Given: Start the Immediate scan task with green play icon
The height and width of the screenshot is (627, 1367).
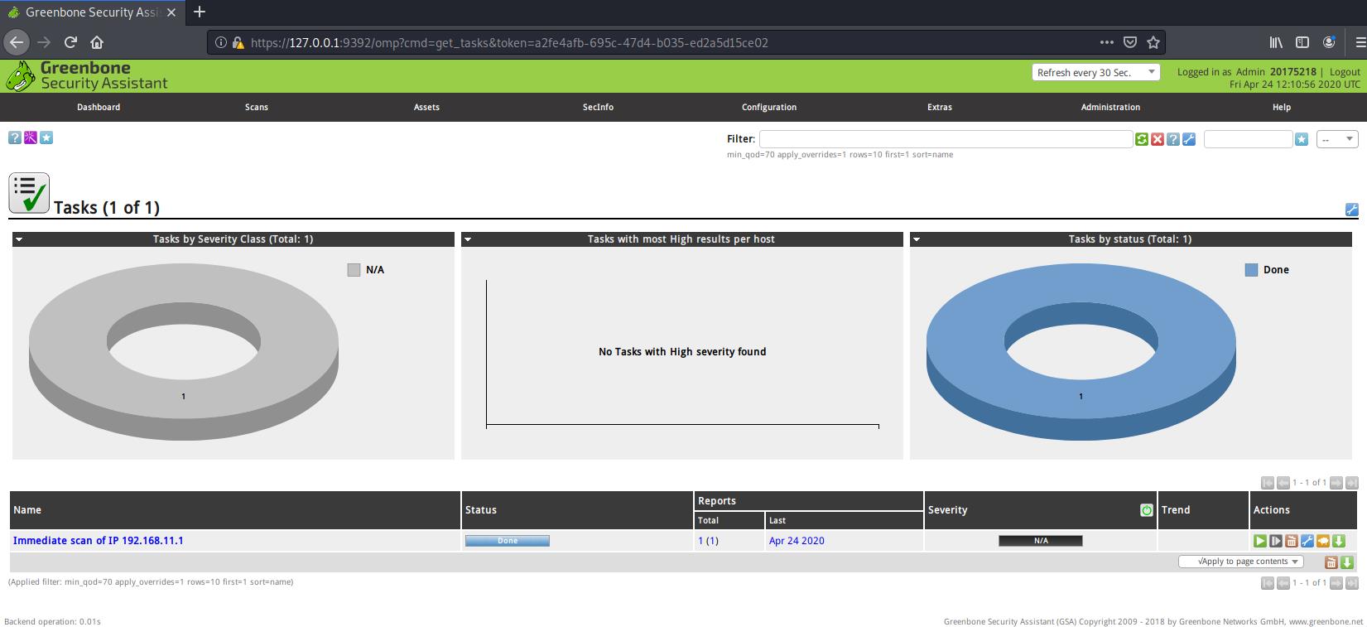Looking at the screenshot, I should (1260, 541).
